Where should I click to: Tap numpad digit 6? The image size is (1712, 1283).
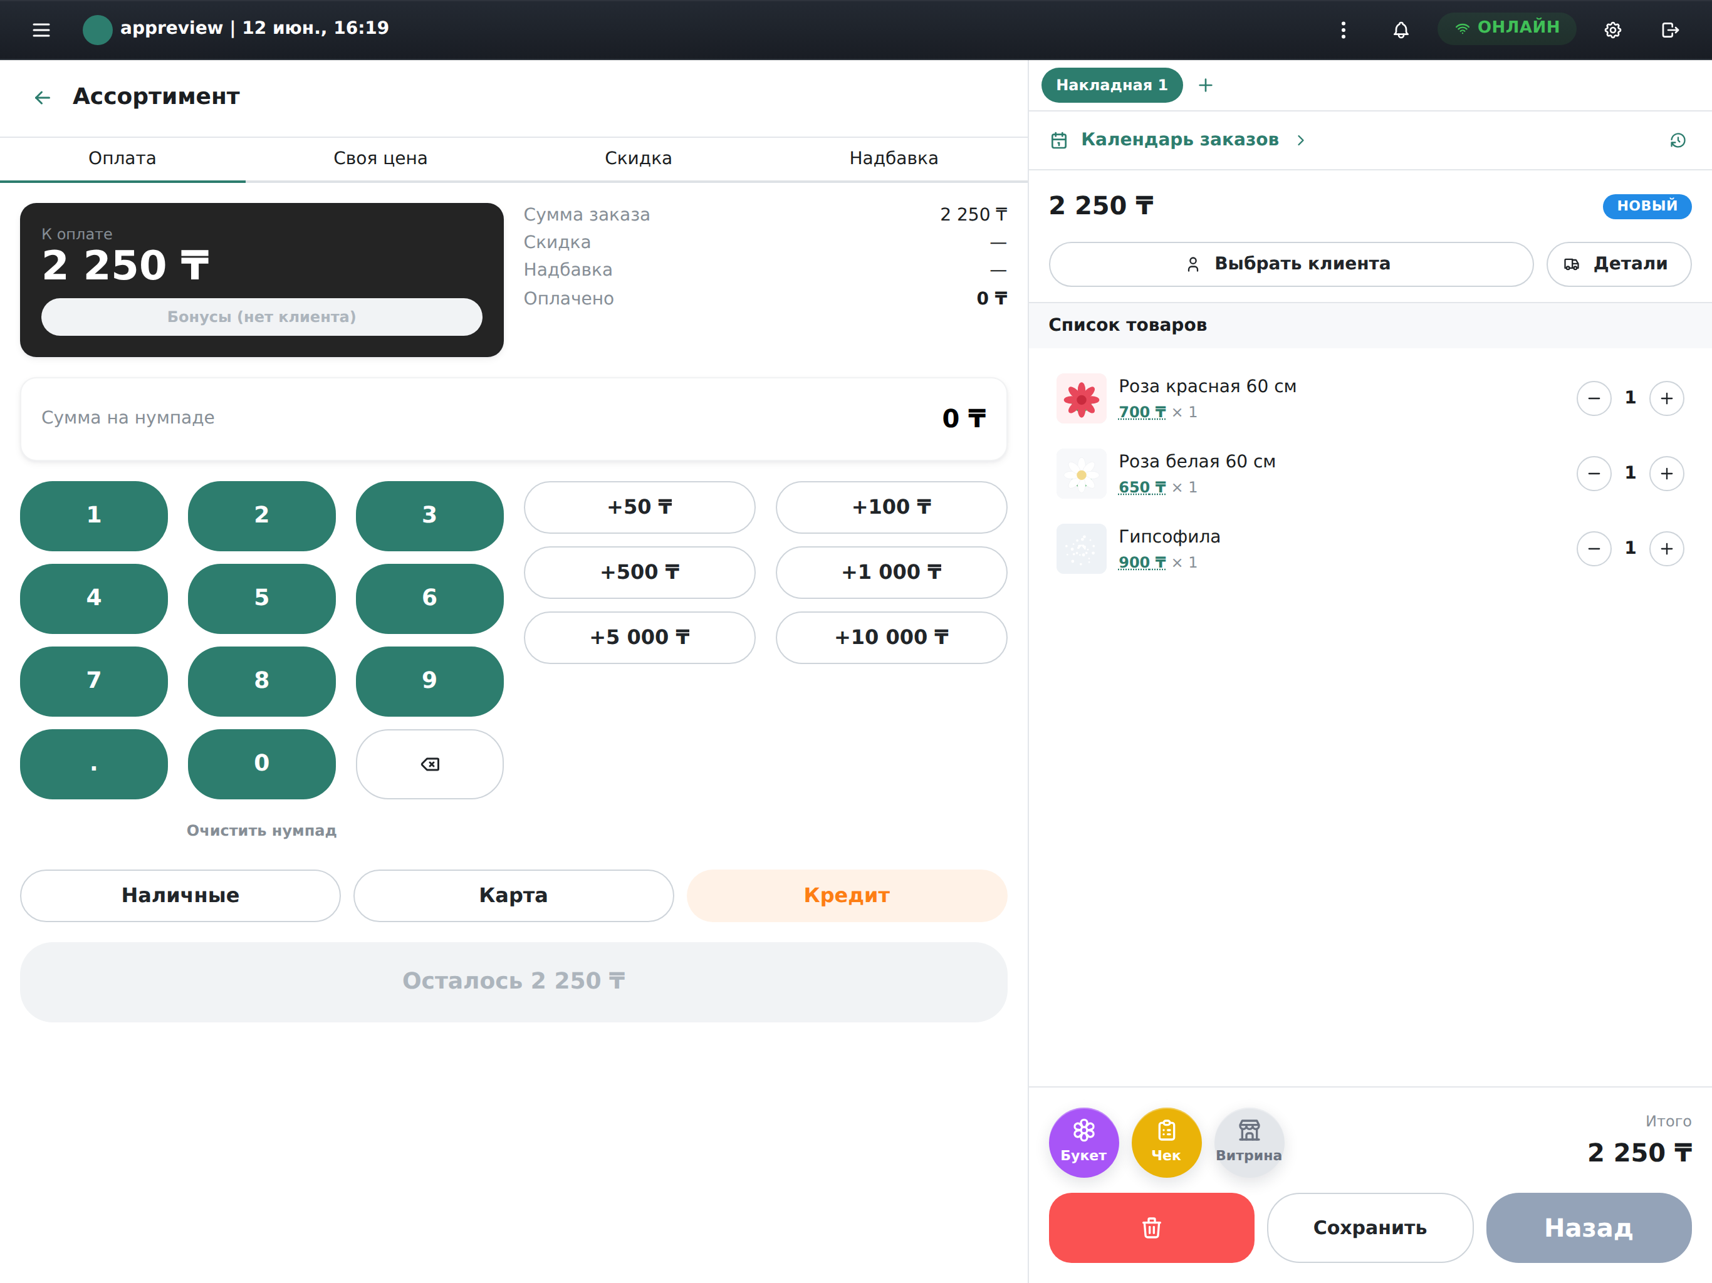coord(429,598)
